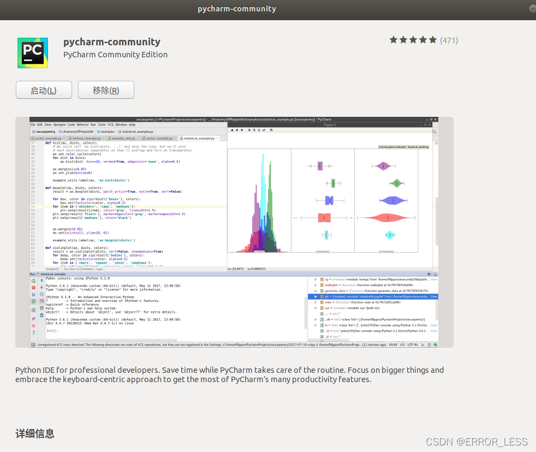The width and height of the screenshot is (536, 452).
Task: Click the (471) review count
Action: click(x=449, y=40)
